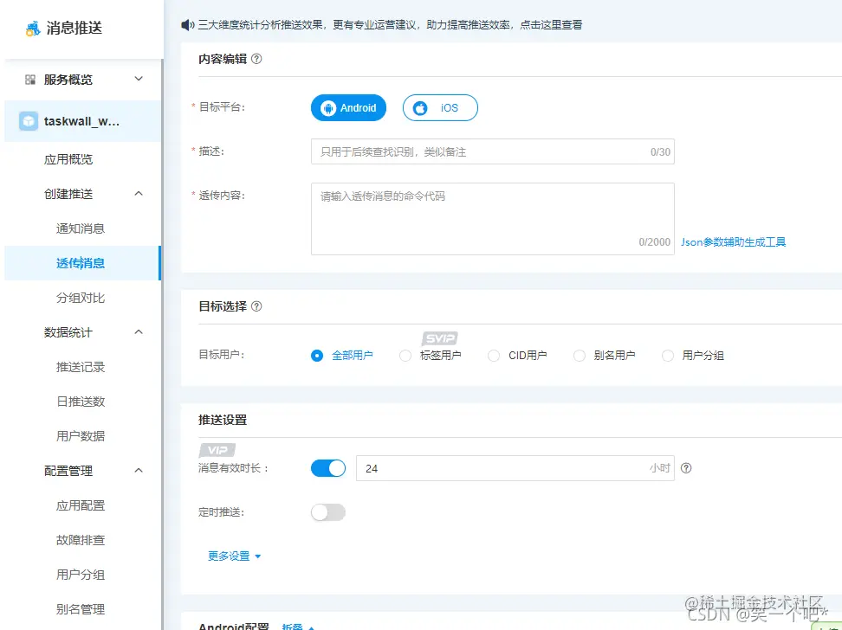Enable the 定时推送 scheduled push toggle

[x=327, y=512]
